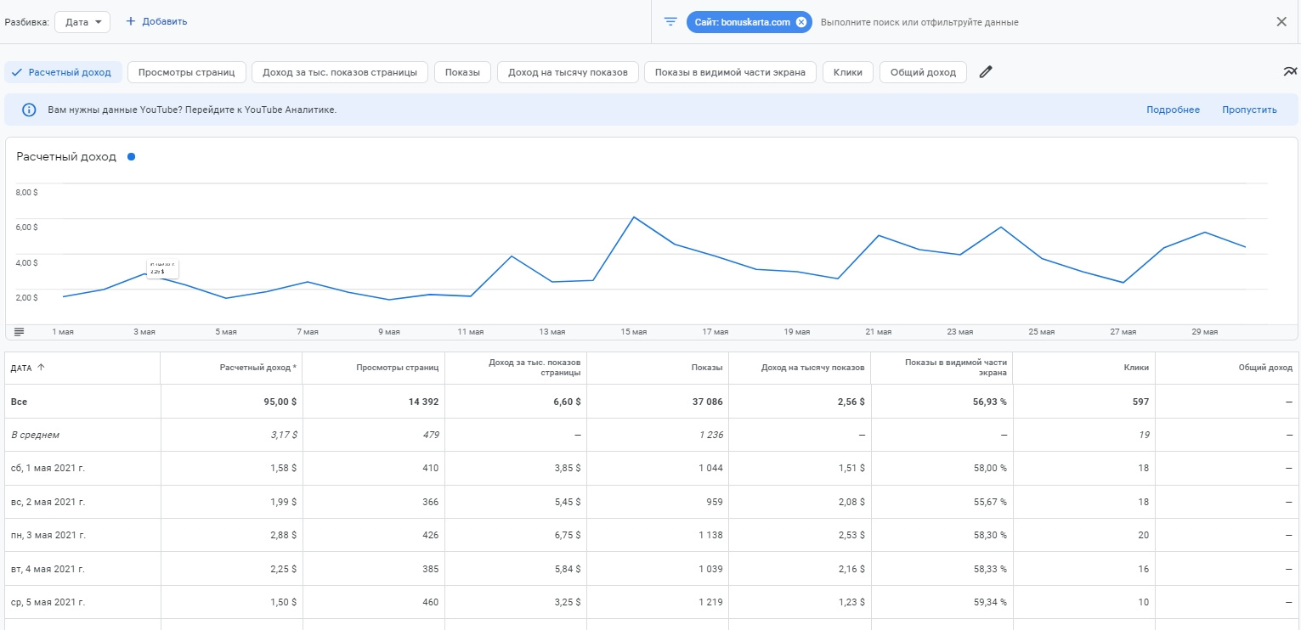Viewport: 1301px width, 630px height.
Task: Click Пропустить to dismiss the banner
Action: click(x=1249, y=110)
